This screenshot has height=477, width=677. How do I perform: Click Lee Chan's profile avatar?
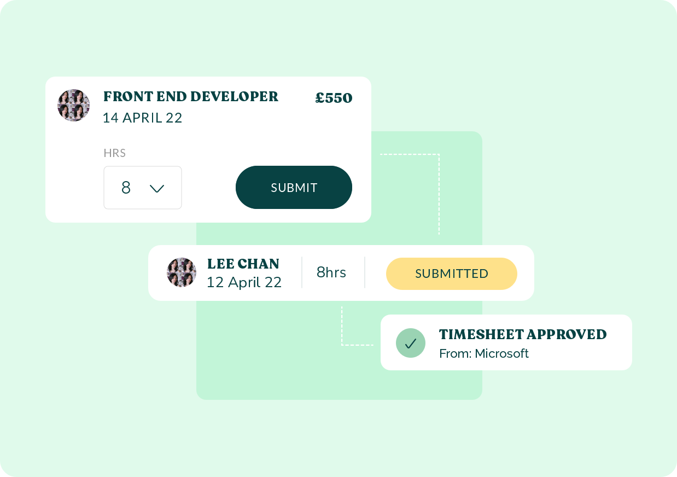click(181, 272)
